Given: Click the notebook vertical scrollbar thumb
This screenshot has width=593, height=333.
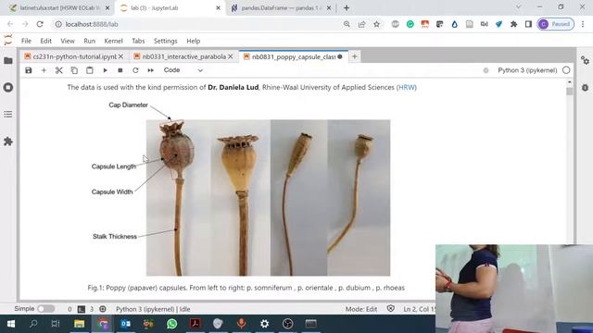Looking at the screenshot, I should (570, 92).
